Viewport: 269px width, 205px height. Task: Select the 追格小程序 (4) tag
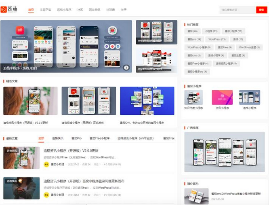(x=216, y=55)
